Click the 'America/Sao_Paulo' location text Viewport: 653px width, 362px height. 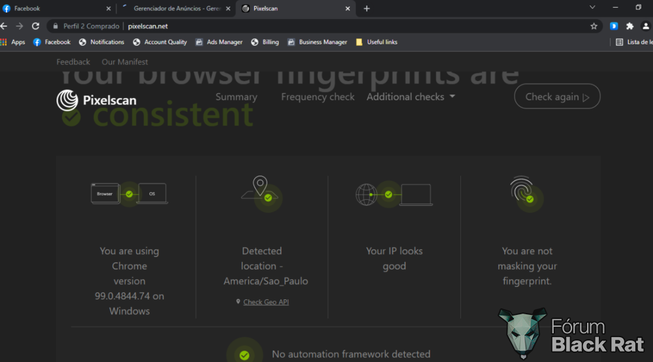coord(266,281)
